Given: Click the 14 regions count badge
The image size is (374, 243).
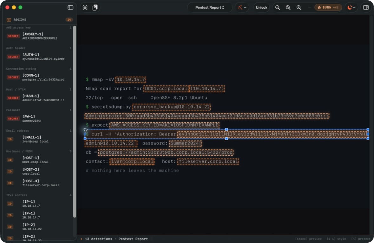Looking at the screenshot, I should tap(69, 20).
